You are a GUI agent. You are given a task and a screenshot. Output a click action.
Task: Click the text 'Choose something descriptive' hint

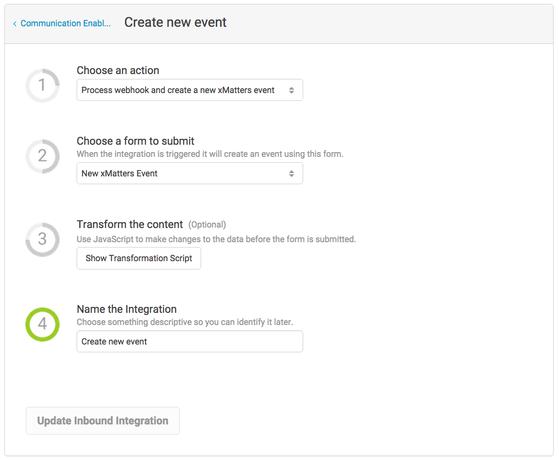(185, 322)
